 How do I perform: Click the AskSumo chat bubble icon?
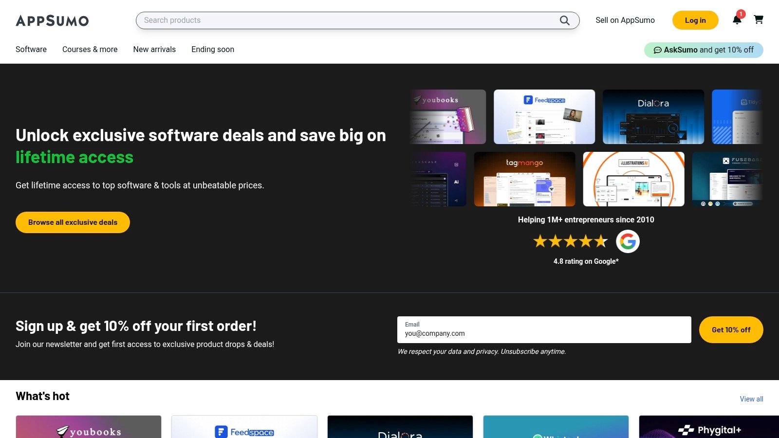click(x=657, y=50)
